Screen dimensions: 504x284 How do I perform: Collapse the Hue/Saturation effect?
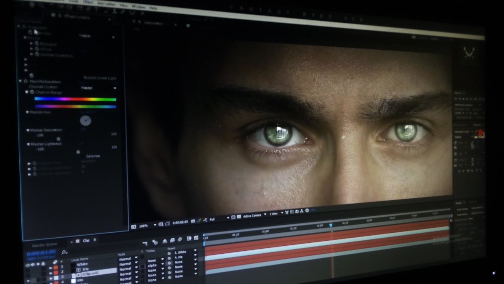[x=20, y=81]
